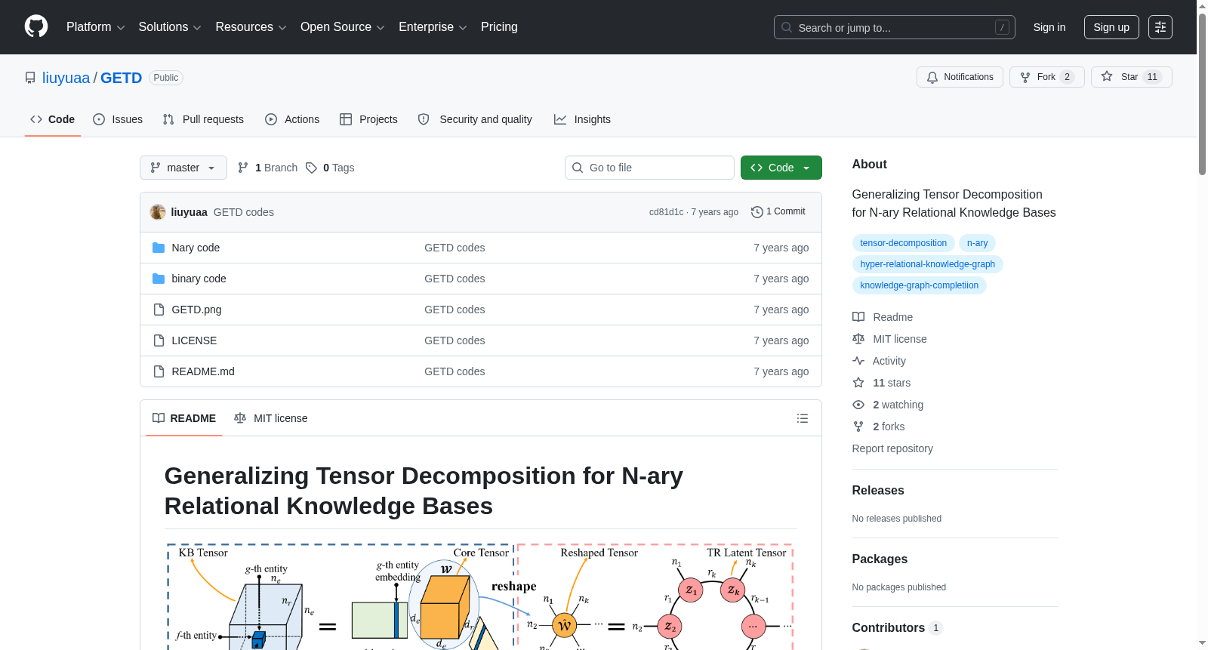Open the green Code dropdown
Viewport: 1208px width, 650px height.
[x=781, y=168]
